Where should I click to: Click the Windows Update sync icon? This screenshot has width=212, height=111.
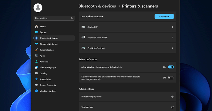point(36,91)
